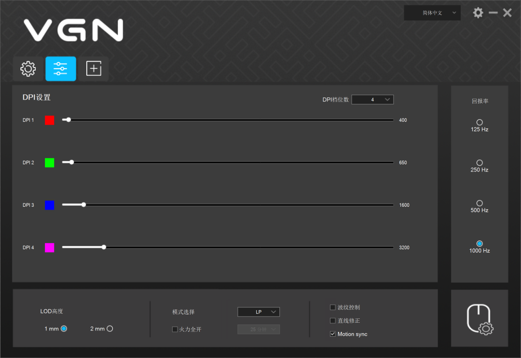Click the 模式选择 label

183,312
